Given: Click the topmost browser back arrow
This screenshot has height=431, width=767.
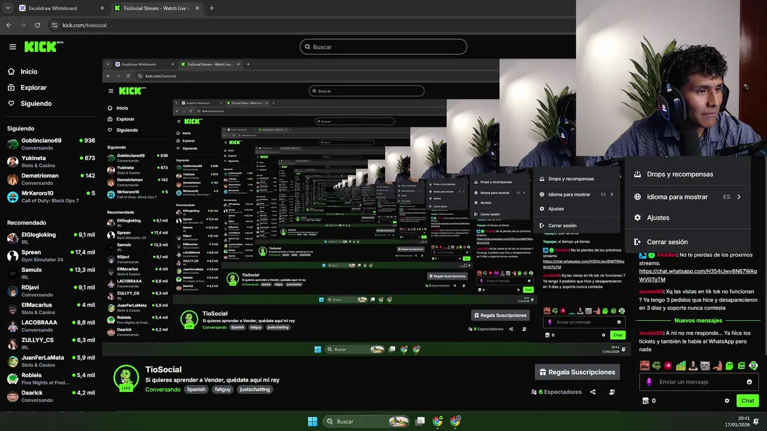Looking at the screenshot, I should [x=8, y=25].
